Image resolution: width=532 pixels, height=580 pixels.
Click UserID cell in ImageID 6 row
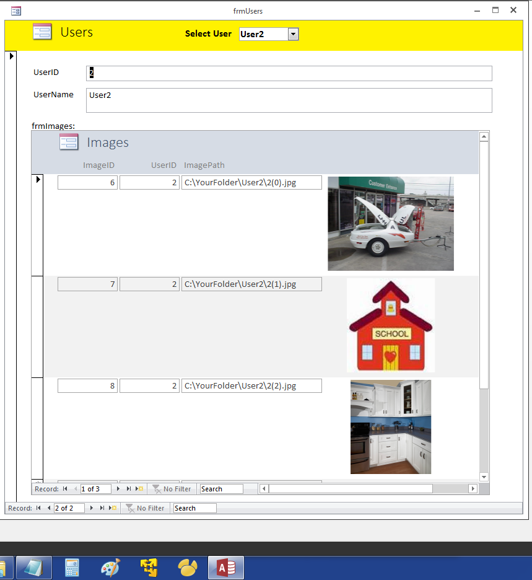point(149,182)
